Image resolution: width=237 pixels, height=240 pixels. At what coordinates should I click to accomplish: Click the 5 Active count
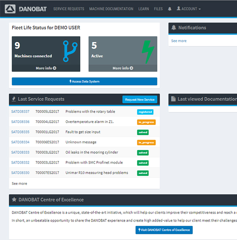[94, 46]
